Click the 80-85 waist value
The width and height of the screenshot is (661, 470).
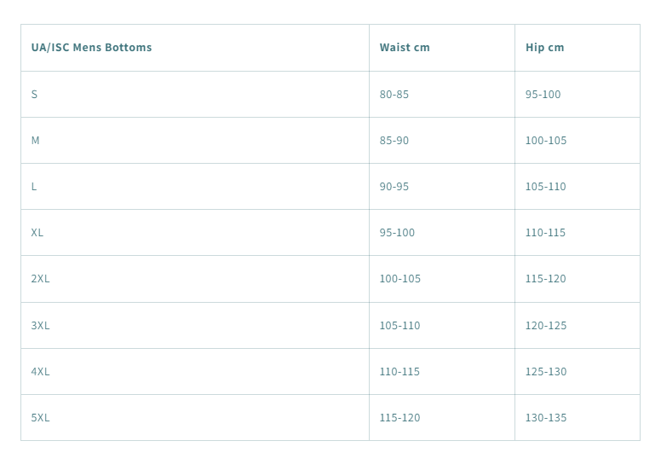[394, 94]
